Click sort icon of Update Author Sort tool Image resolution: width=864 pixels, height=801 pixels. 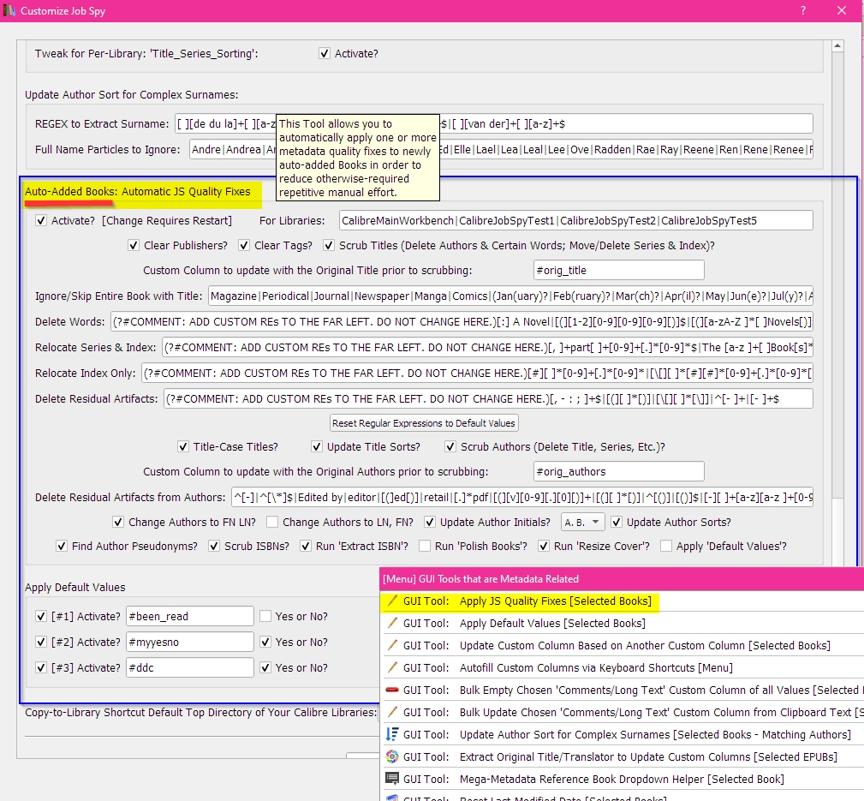point(392,734)
